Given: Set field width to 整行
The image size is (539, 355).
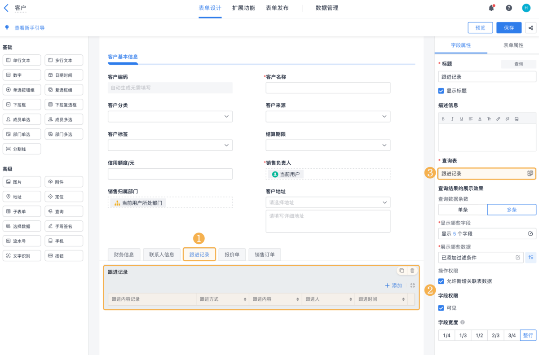Looking at the screenshot, I should coord(528,335).
